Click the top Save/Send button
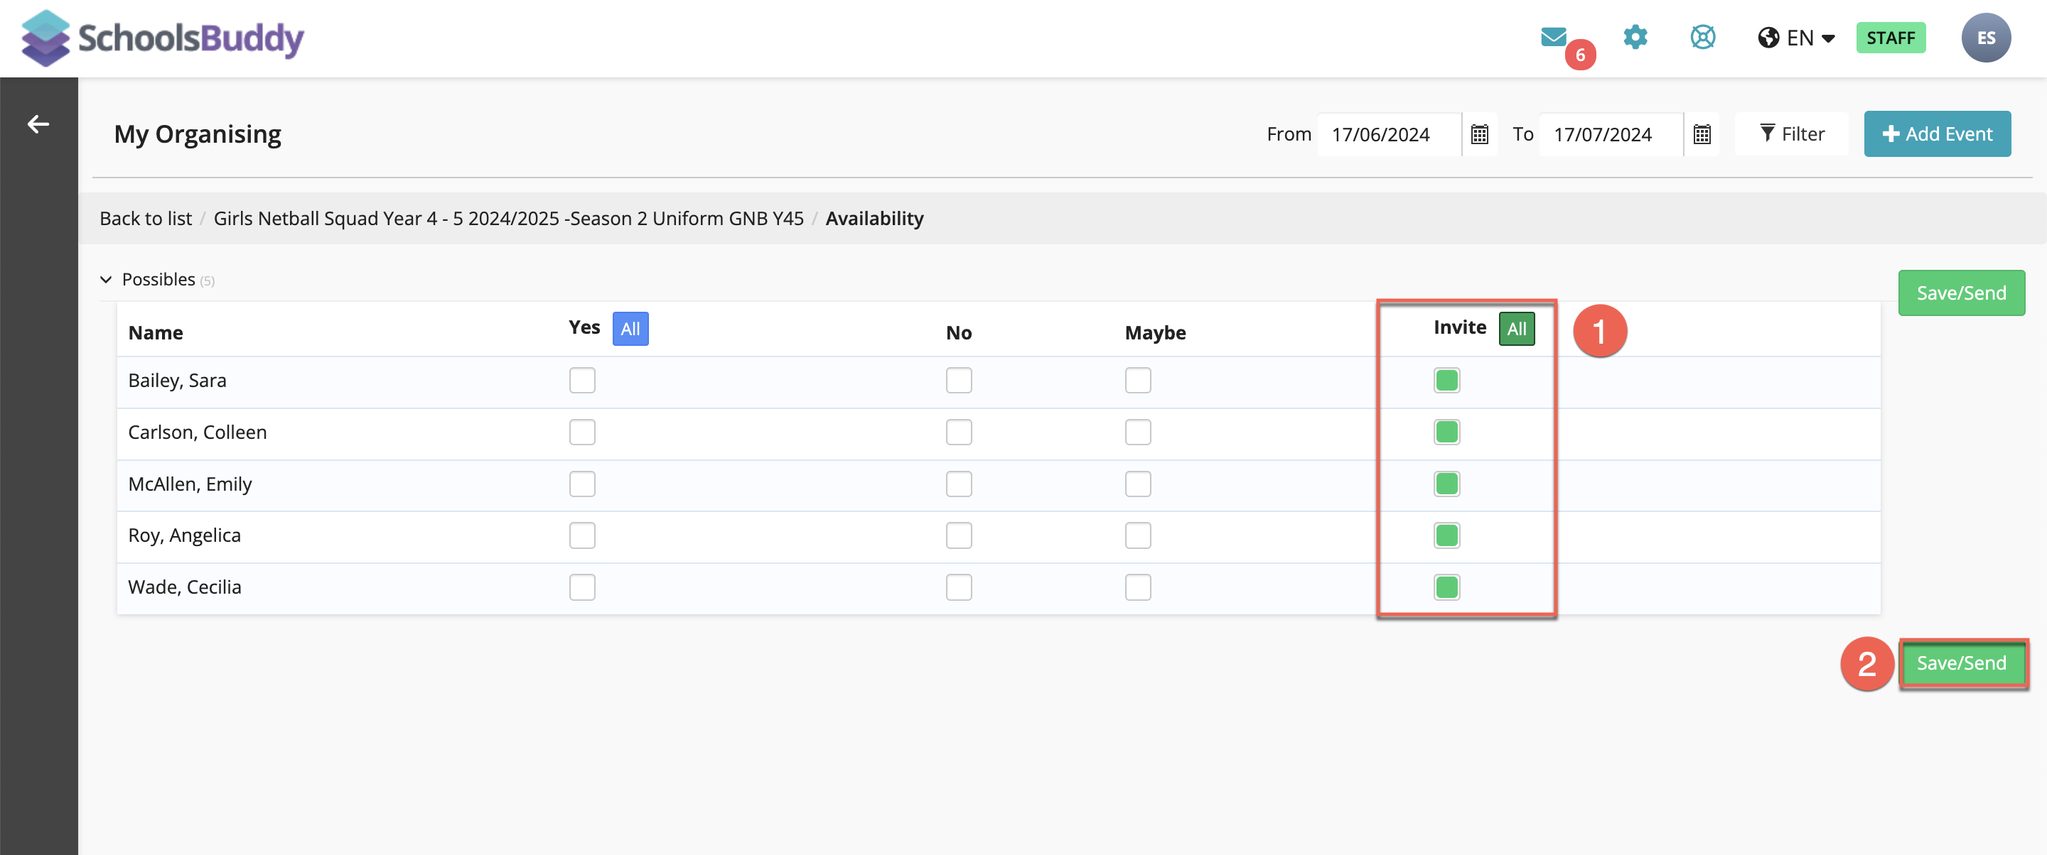This screenshot has width=2047, height=855. pos(1960,293)
